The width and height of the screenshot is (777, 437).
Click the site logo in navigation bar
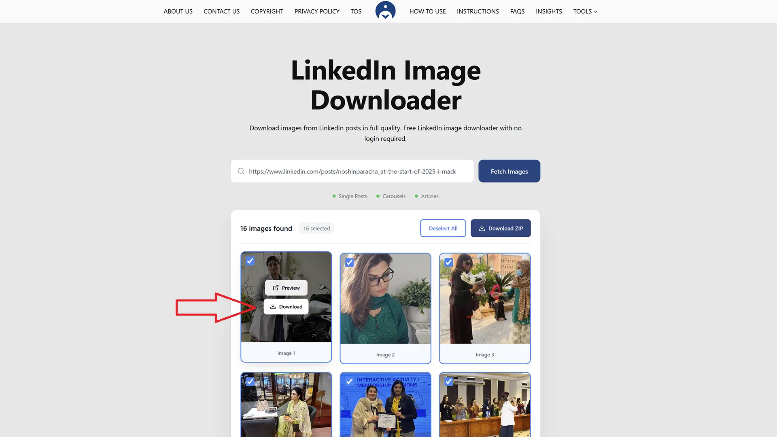(x=385, y=11)
